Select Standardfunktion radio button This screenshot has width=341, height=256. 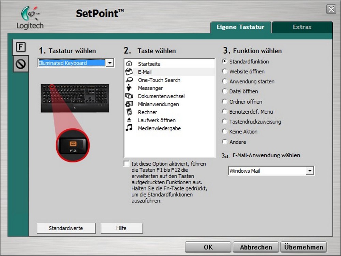click(x=224, y=61)
